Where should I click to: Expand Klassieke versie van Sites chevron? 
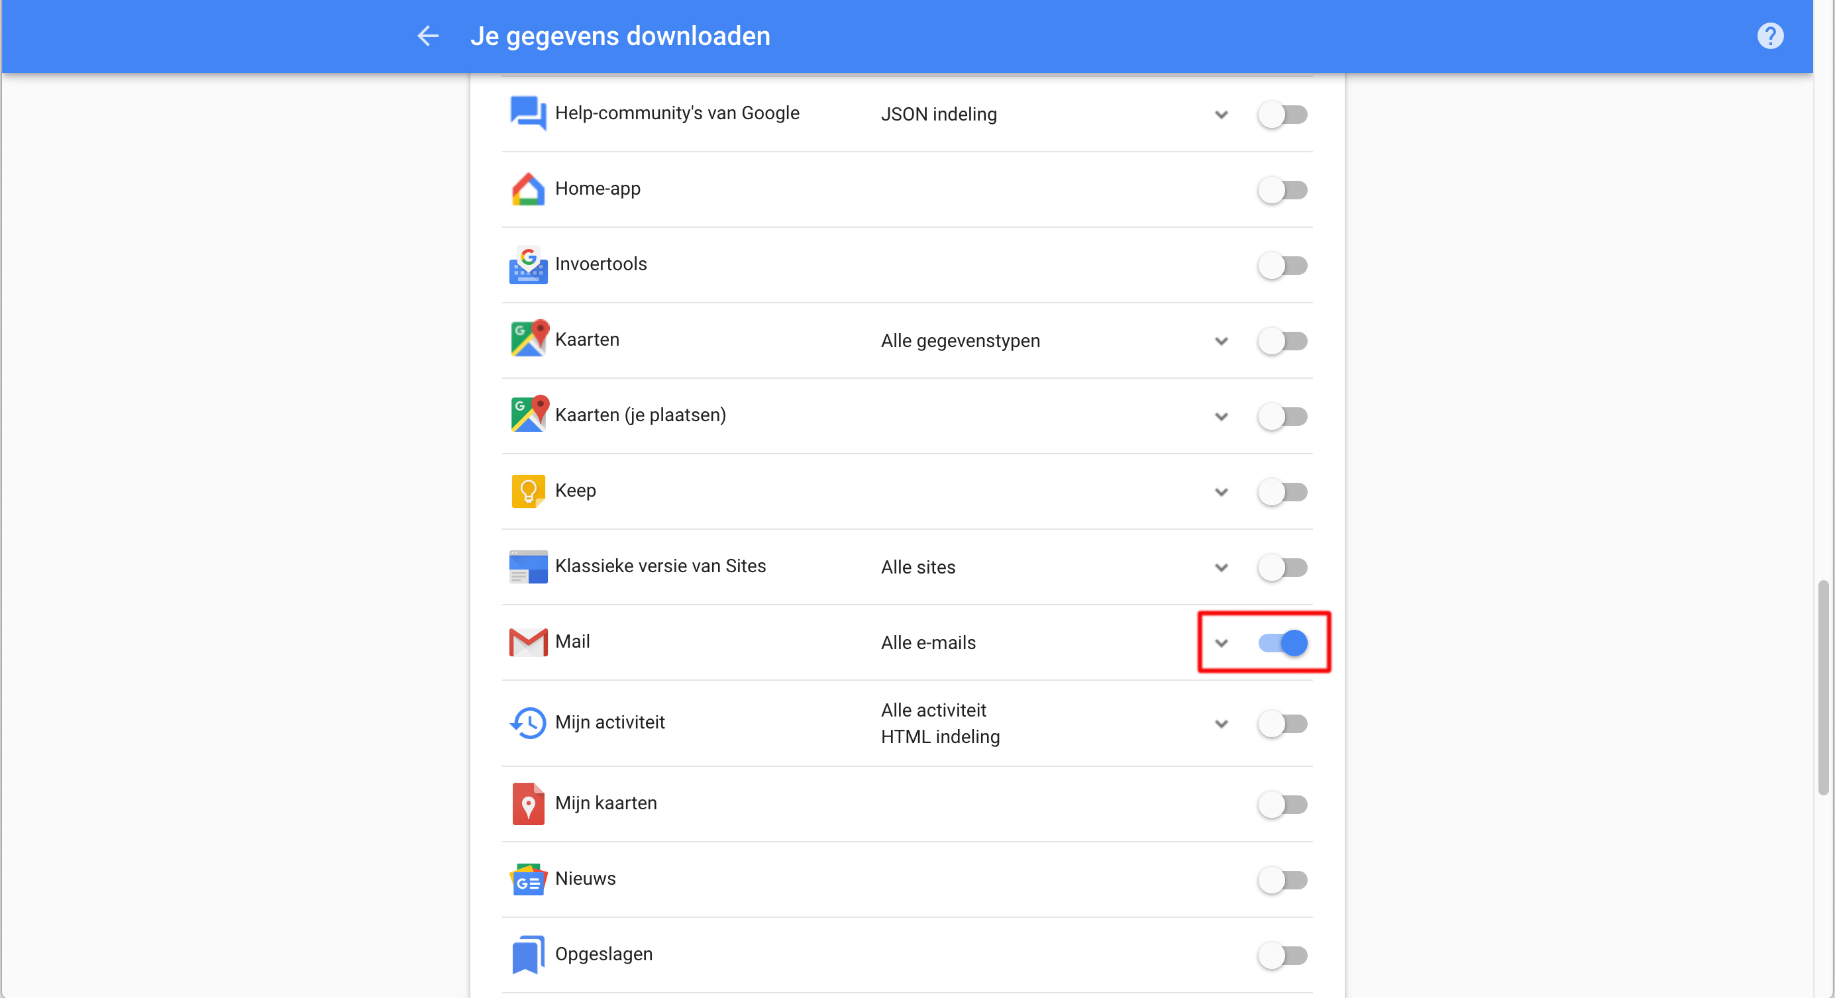point(1221,568)
